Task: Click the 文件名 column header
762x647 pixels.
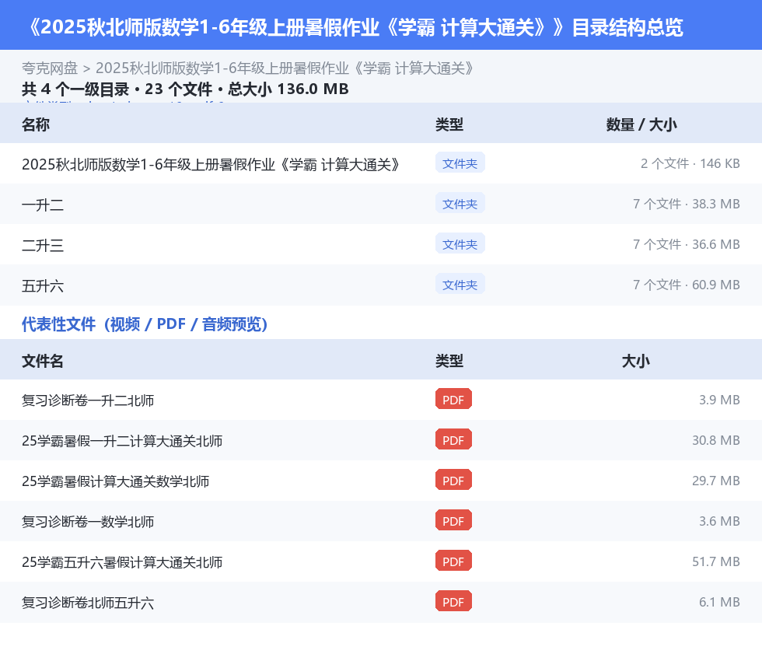Action: [x=43, y=361]
